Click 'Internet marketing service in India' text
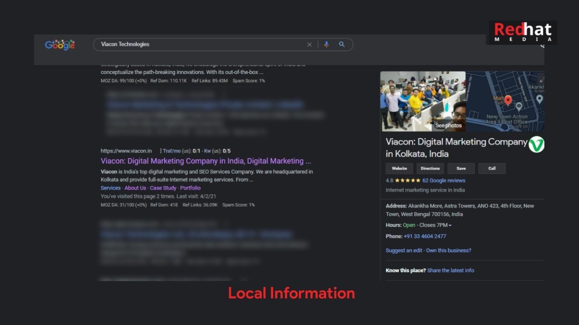The width and height of the screenshot is (579, 325). point(425,190)
